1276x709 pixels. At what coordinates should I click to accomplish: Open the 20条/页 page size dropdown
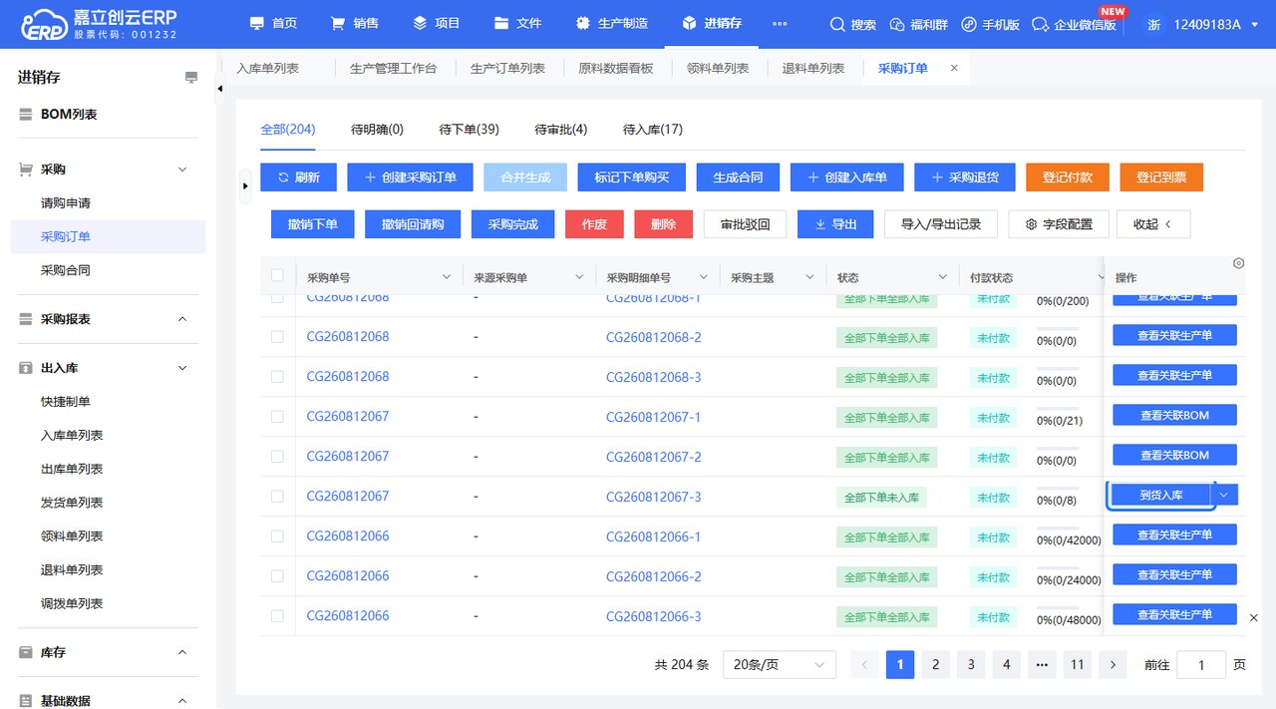click(780, 664)
